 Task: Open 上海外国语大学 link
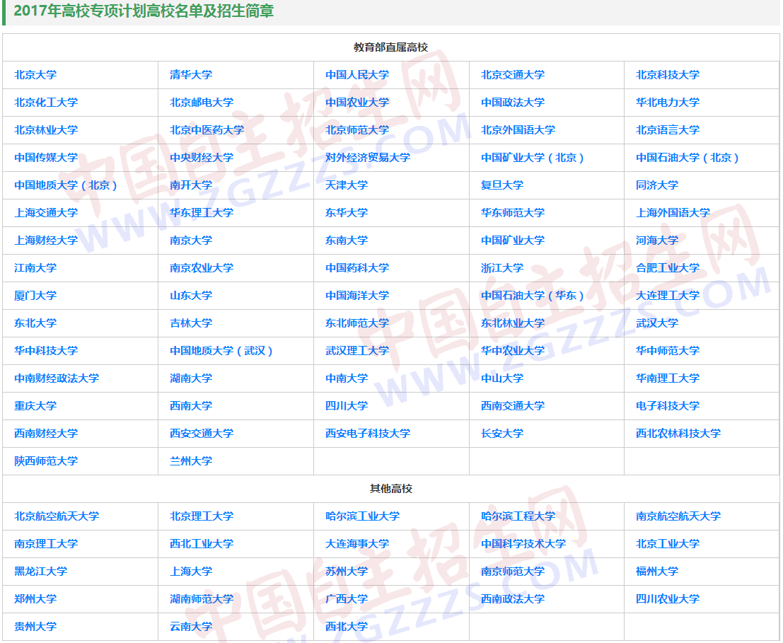coord(673,213)
